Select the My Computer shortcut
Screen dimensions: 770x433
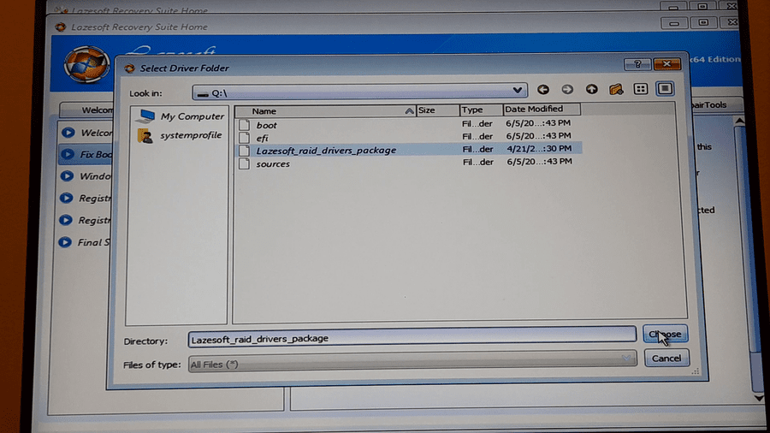181,116
